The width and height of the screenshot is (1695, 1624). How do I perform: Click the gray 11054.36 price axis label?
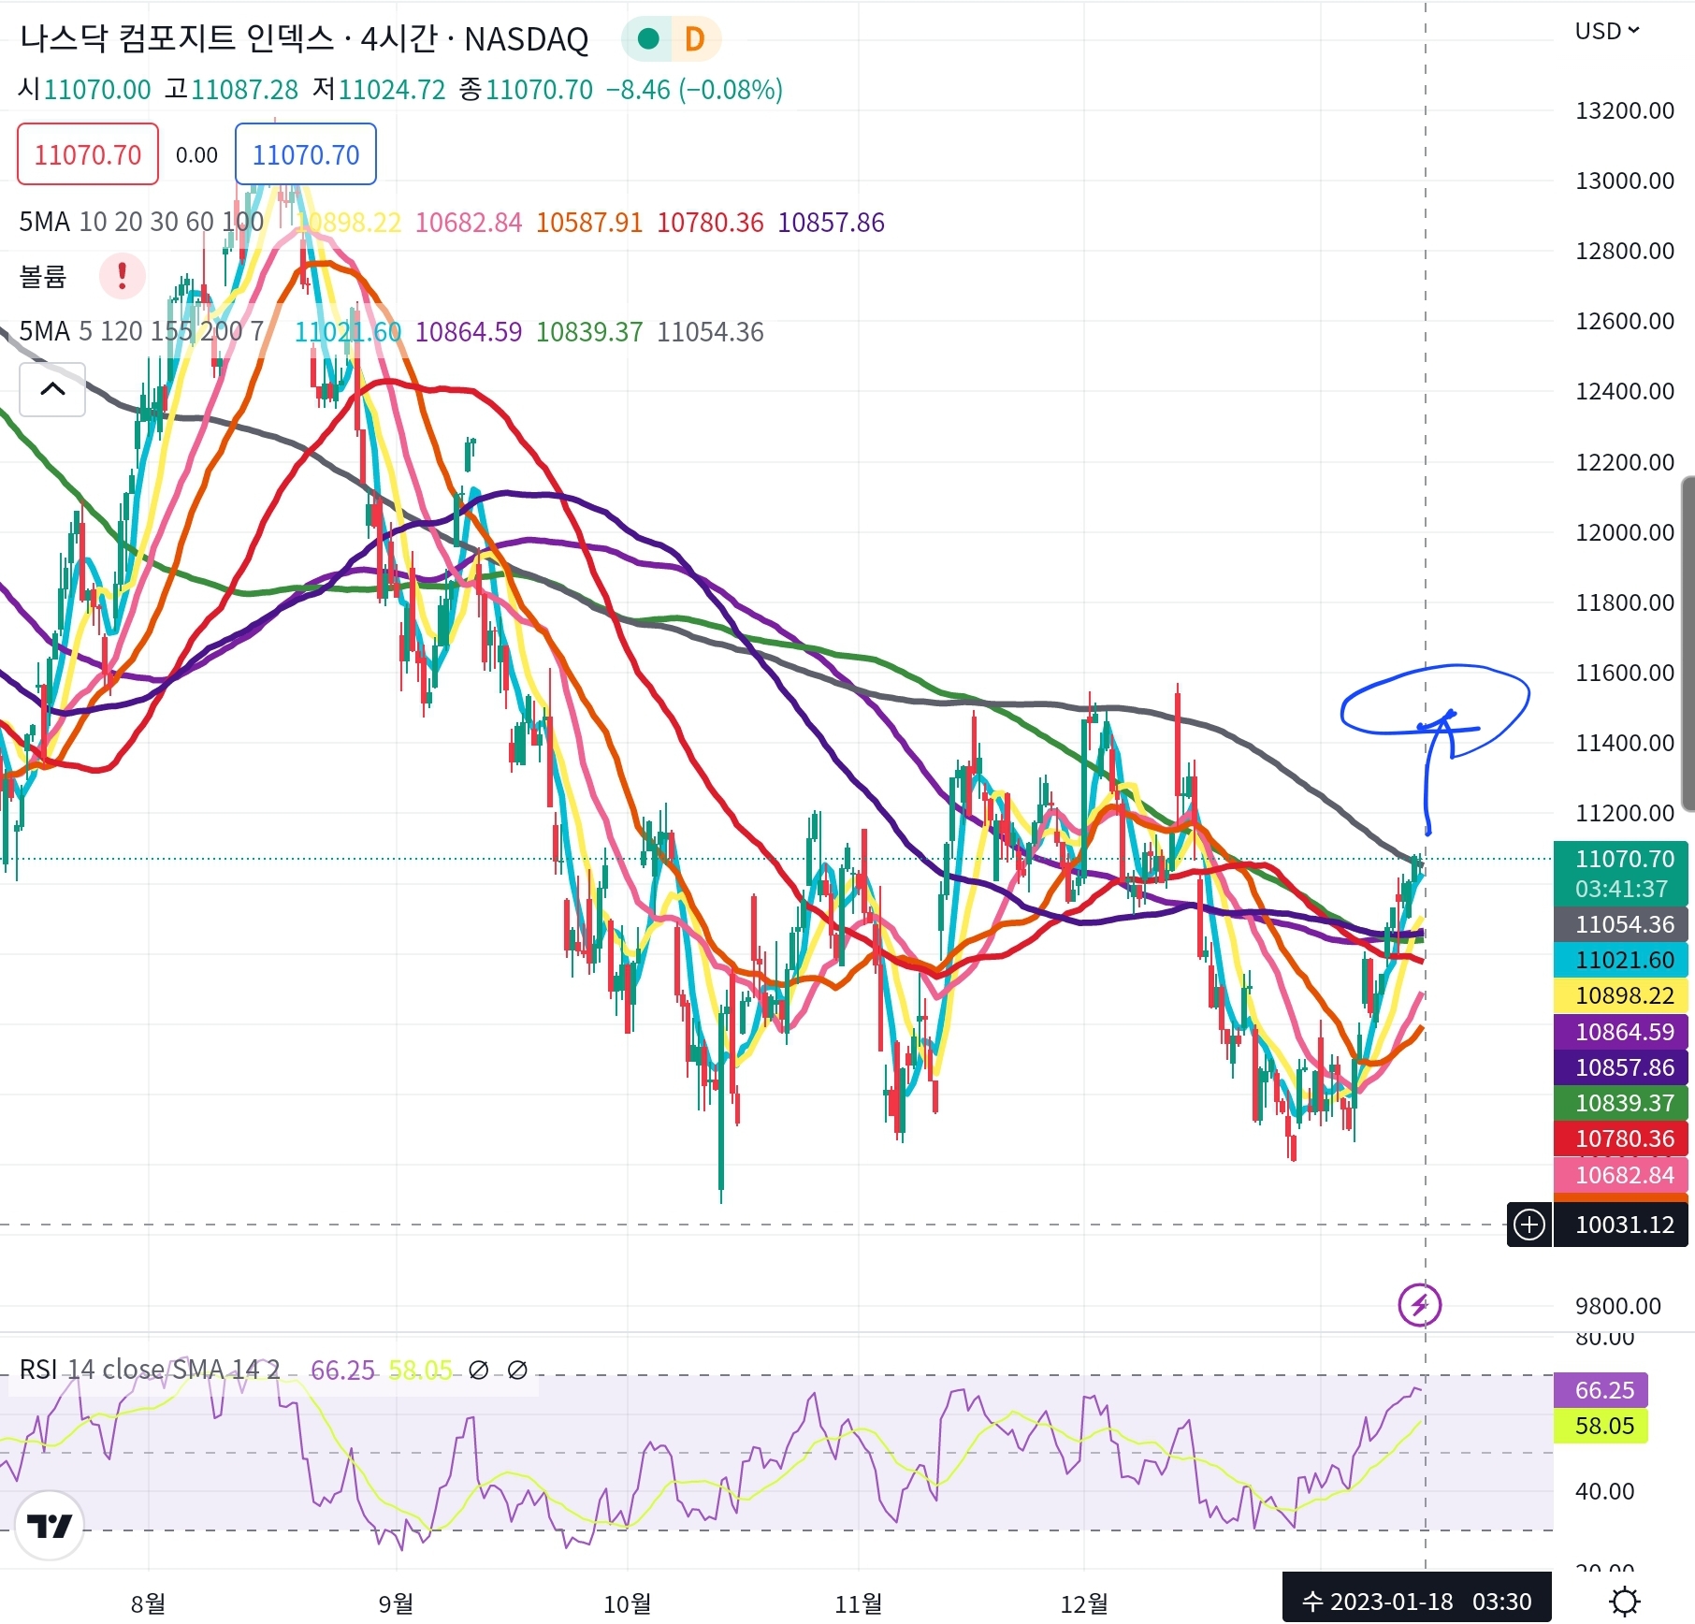[x=1621, y=924]
